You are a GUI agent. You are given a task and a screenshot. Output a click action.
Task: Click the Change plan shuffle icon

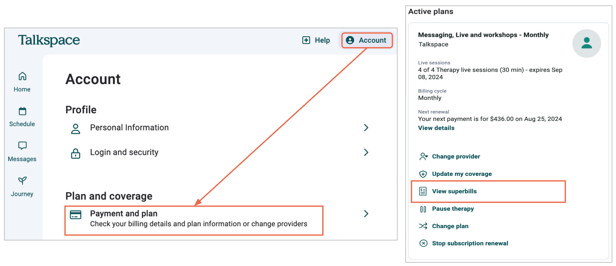pos(423,226)
